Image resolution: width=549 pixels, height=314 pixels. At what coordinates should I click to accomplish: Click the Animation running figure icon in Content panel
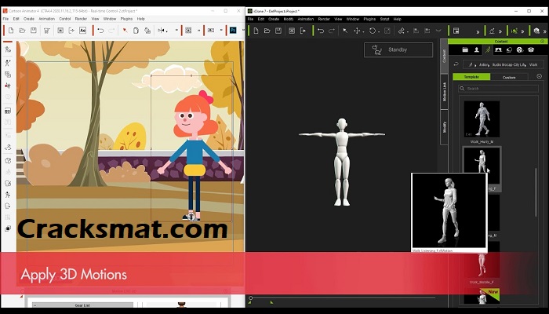tap(487, 49)
